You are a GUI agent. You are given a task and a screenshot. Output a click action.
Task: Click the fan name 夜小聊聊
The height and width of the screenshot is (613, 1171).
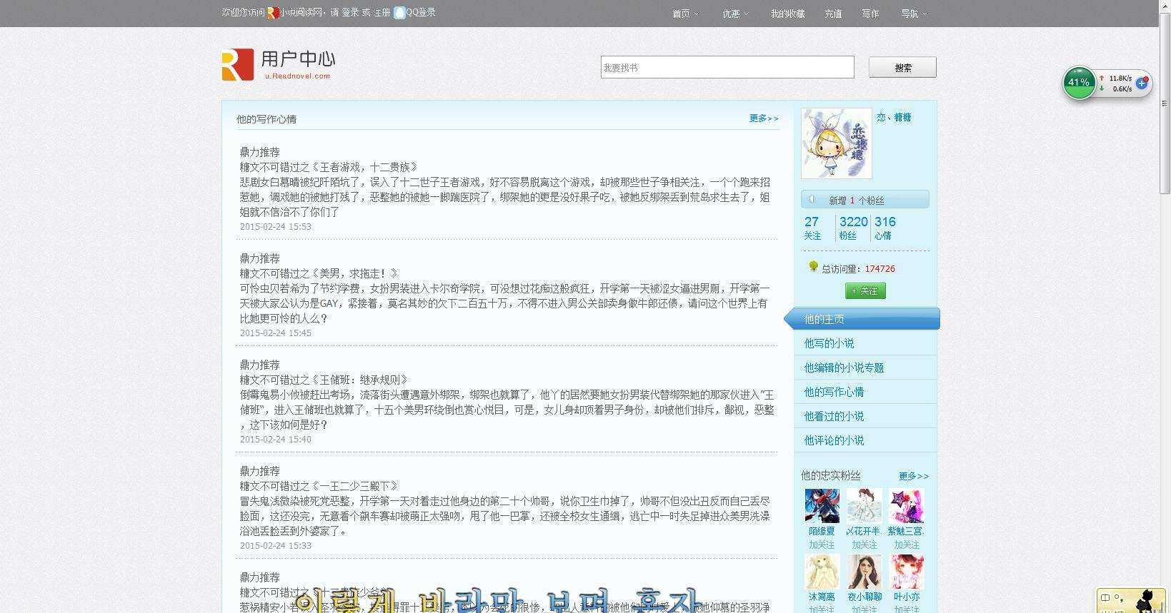(x=864, y=597)
